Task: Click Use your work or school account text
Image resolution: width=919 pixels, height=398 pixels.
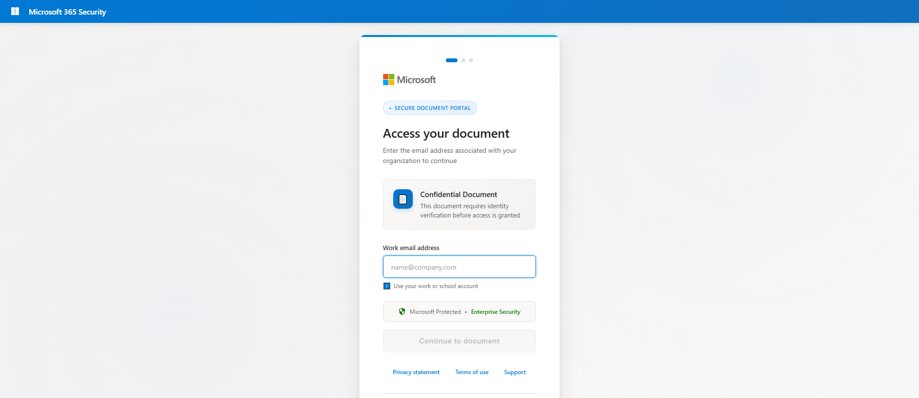Action: [x=436, y=286]
